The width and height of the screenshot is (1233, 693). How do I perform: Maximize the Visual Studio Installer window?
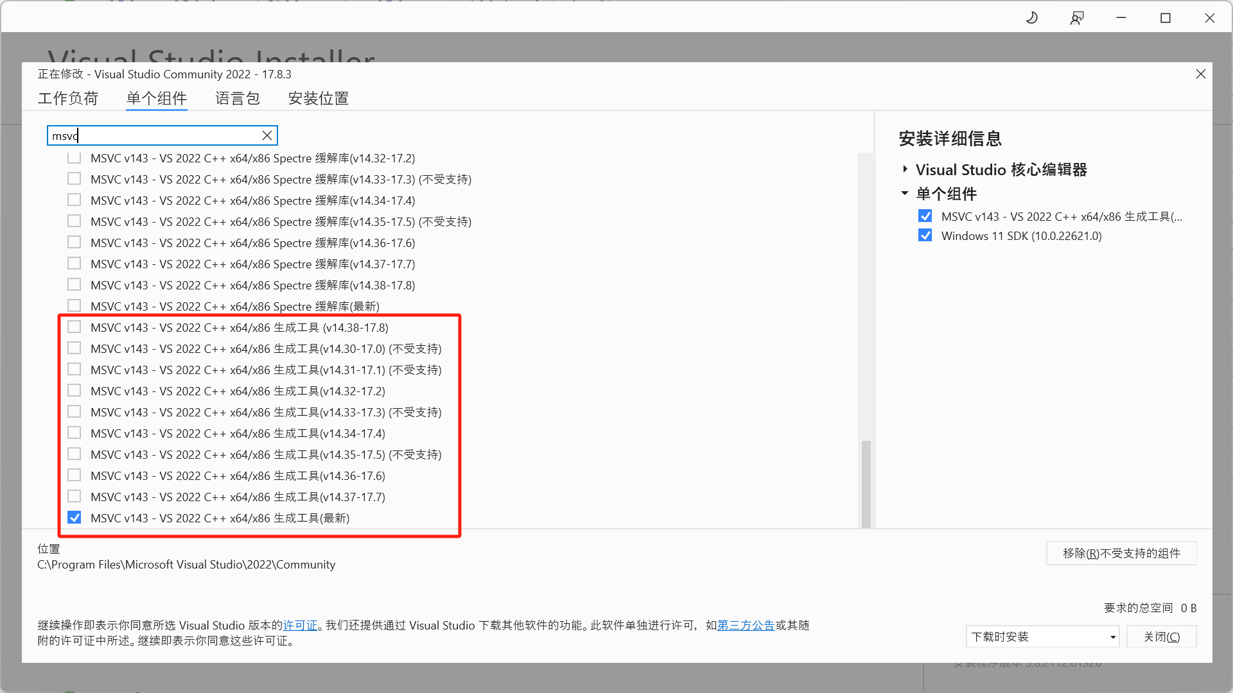(x=1166, y=18)
